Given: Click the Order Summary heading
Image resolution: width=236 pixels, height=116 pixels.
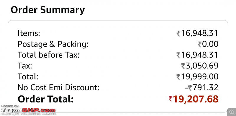Looking at the screenshot, I should click(48, 10).
